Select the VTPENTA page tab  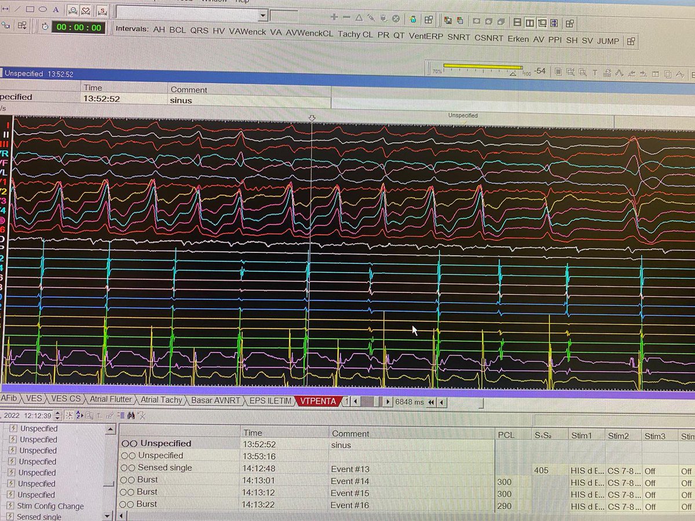tap(318, 401)
